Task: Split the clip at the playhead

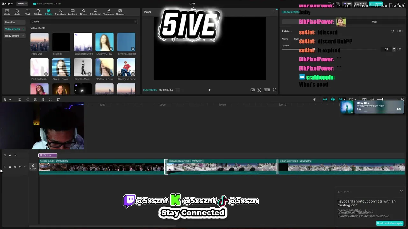Action: pos(35,99)
